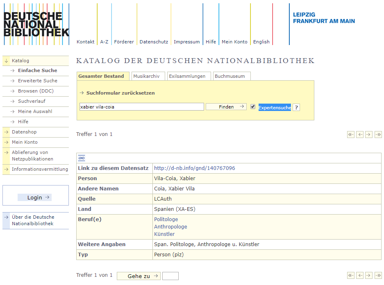Go to first result using top navigation arrow

coord(351,135)
